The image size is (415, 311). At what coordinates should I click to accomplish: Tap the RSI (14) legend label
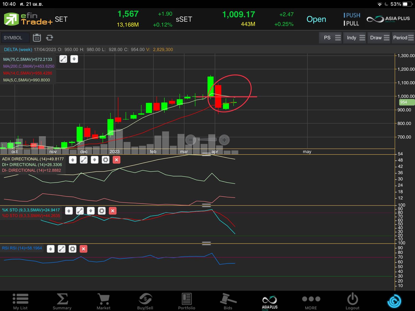click(x=22, y=248)
